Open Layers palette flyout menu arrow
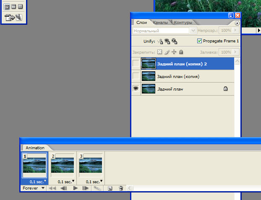 (x=237, y=23)
